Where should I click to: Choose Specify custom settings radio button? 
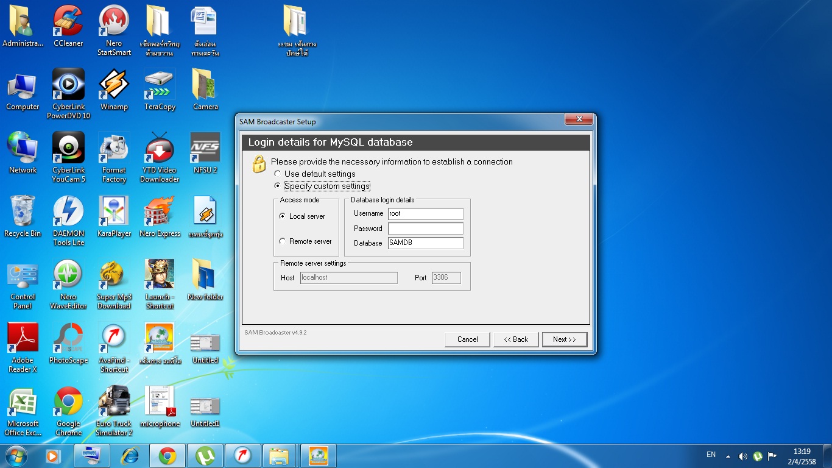tap(278, 186)
